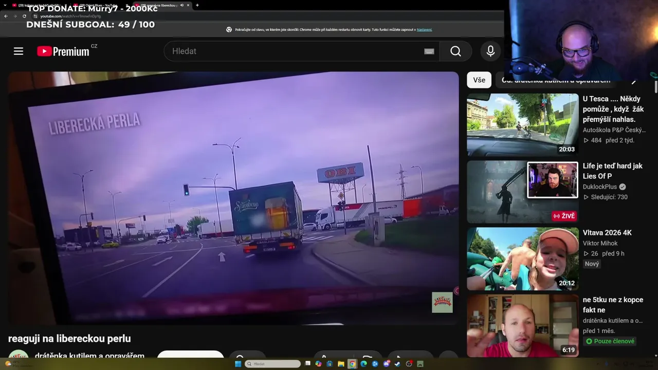
Task: Close the reaguji na libereckou tab
Action: [188, 5]
